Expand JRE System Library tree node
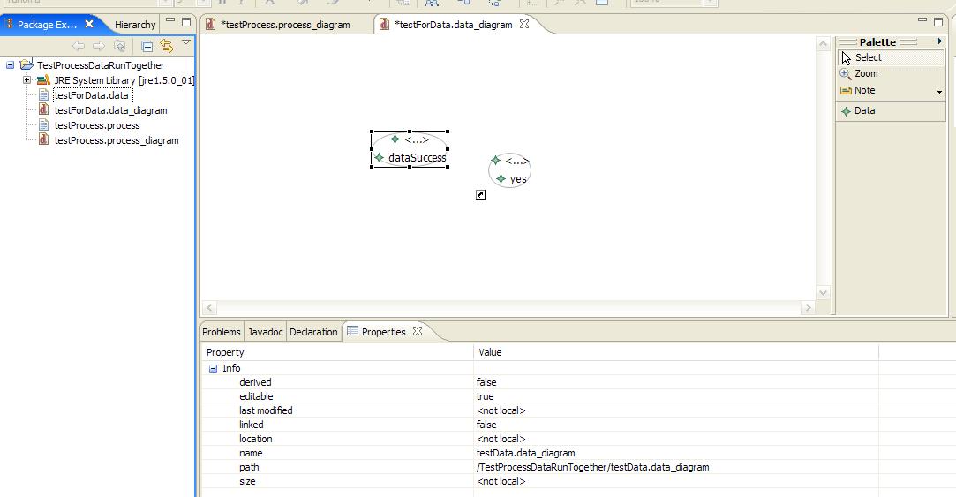This screenshot has height=497, width=956. click(26, 80)
